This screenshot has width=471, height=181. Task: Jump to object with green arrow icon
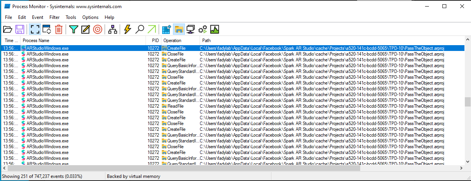coord(151,29)
